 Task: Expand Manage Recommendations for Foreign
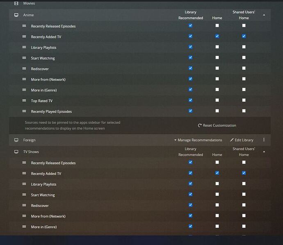pyautogui.click(x=198, y=140)
